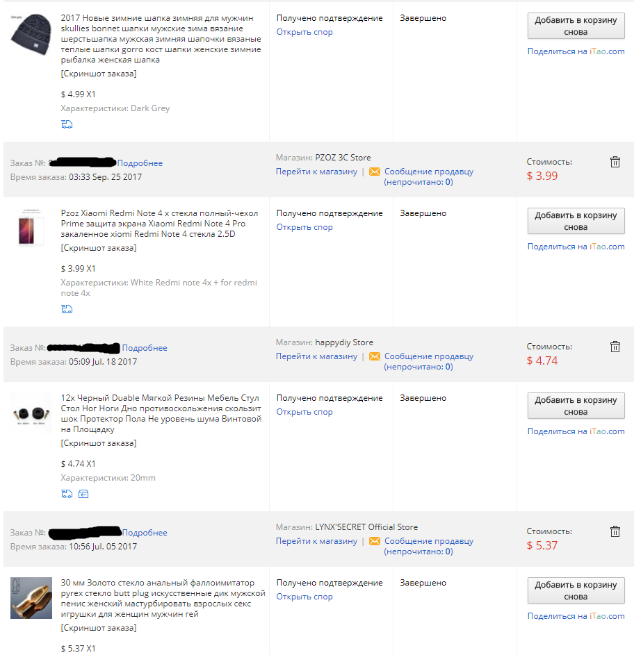634x655 pixels.
Task: Click the envelope icon in the happydiy Store row
Action: [x=375, y=356]
